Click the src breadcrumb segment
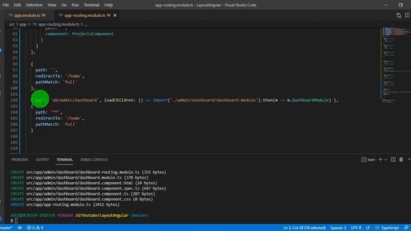 coord(12,24)
